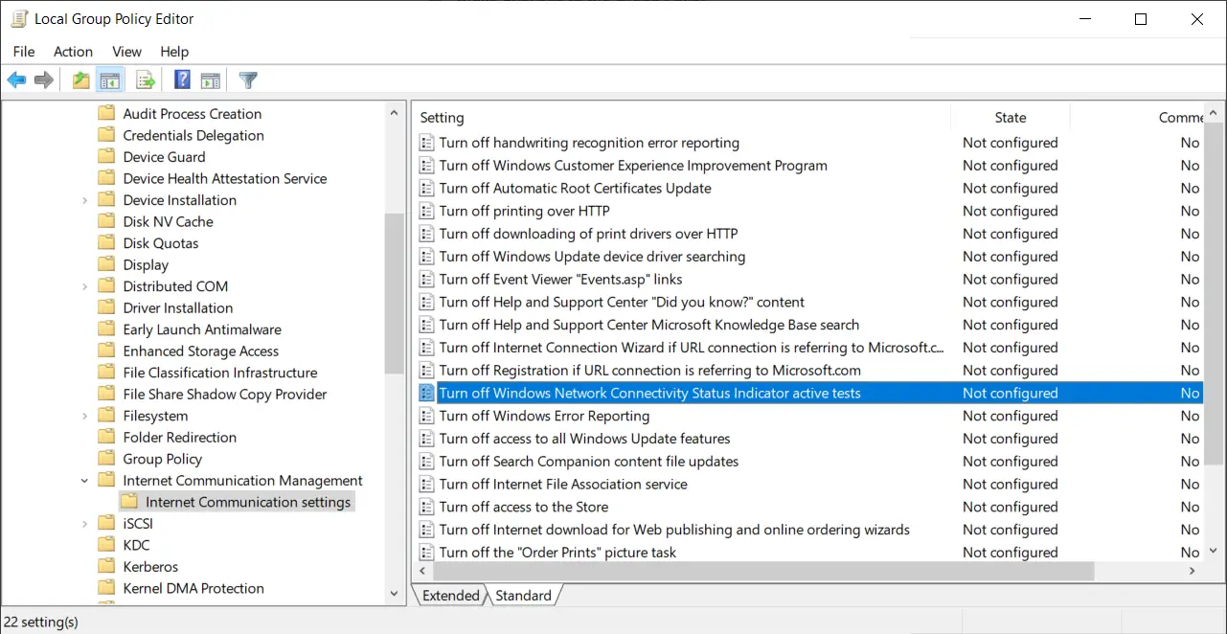
Task: Toggle the Show/Hide Console Tree icon
Action: tap(110, 80)
